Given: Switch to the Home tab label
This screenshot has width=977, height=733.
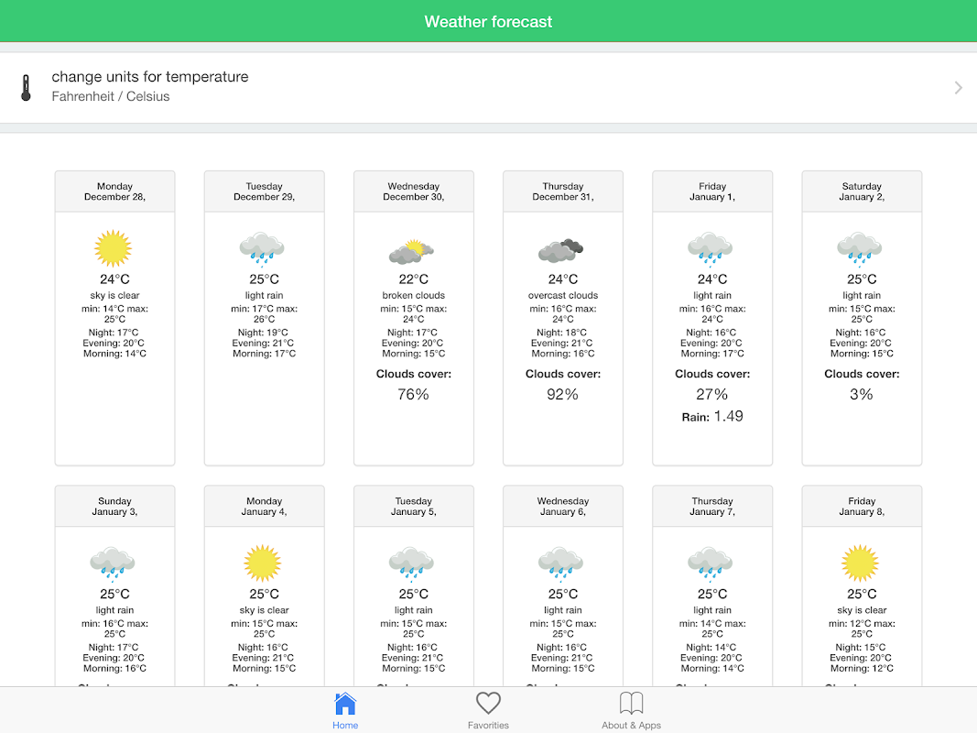Looking at the screenshot, I should pyautogui.click(x=345, y=725).
